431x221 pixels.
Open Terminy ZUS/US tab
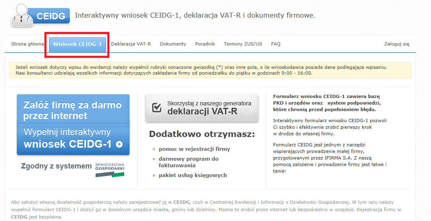pyautogui.click(x=243, y=44)
